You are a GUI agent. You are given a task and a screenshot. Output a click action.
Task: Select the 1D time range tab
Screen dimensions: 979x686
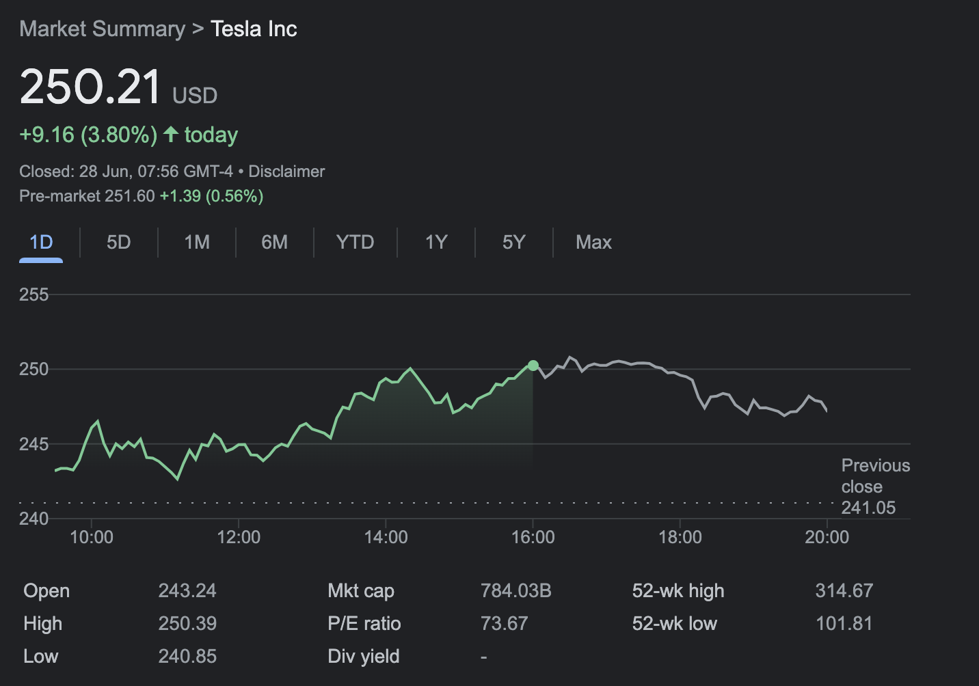point(41,243)
